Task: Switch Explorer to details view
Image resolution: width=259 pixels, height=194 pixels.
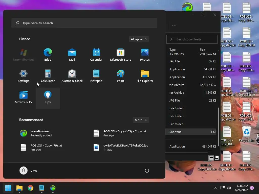Action: pyautogui.click(x=211, y=158)
